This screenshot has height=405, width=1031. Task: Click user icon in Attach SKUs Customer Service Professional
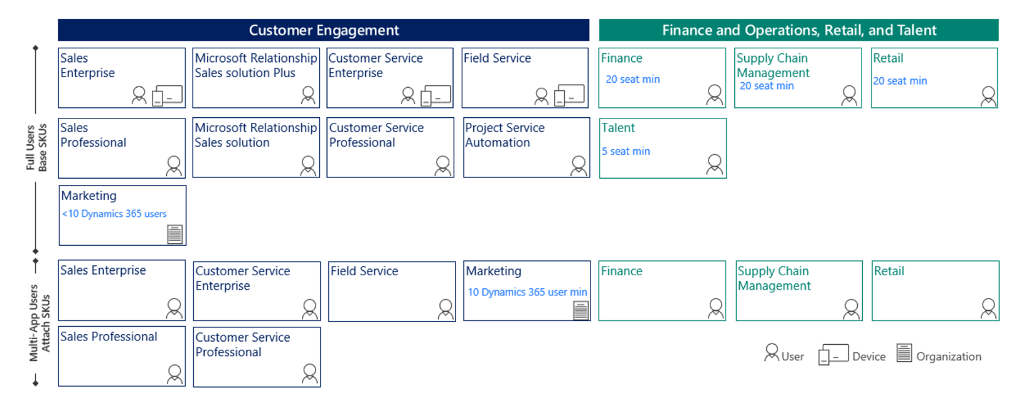(310, 374)
